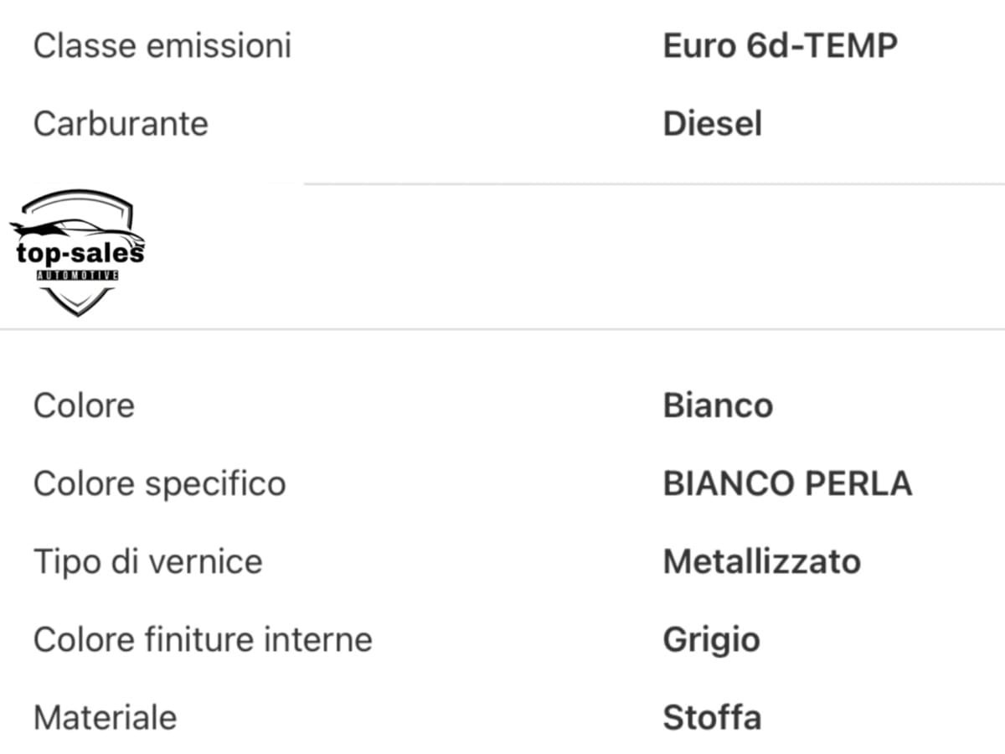Screen dimensions: 1005x754
Task: Click the 'Metallizzato' paint type value
Action: (761, 561)
